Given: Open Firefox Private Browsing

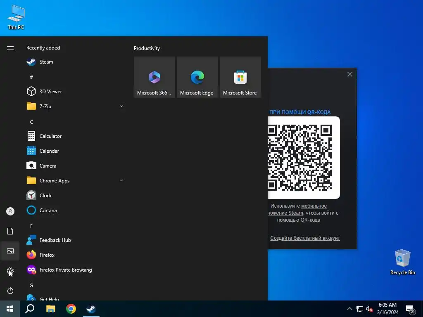Looking at the screenshot, I should coord(76,270).
